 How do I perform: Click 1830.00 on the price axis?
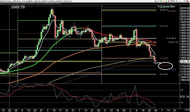185,53
